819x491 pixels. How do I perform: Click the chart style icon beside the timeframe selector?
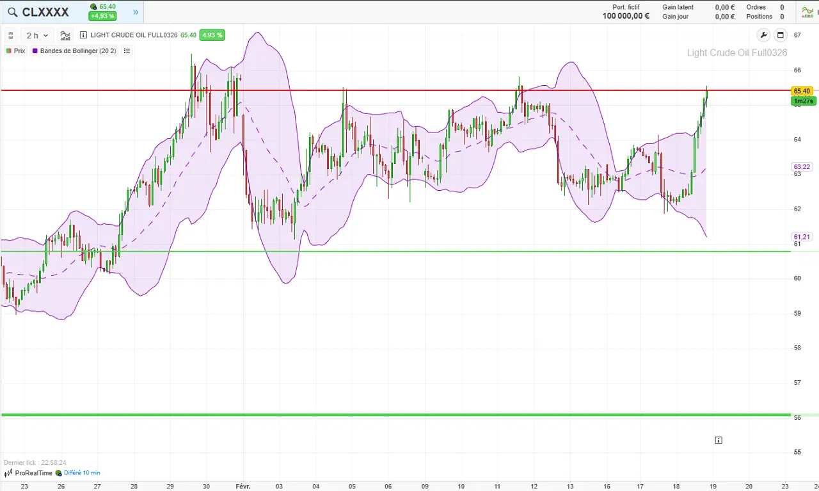[65, 35]
